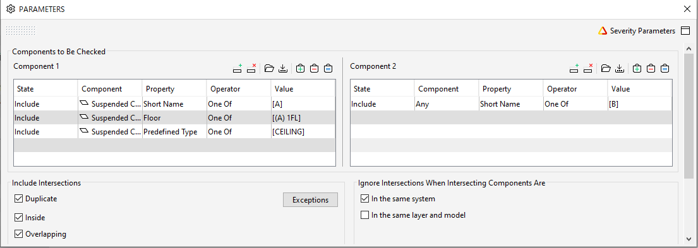
Task: Click the [(A) 1FL] value cell
Action: (x=303, y=118)
